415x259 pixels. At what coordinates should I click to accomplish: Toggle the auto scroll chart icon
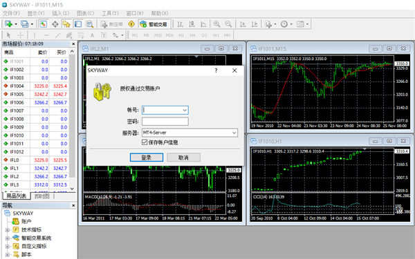243,24
